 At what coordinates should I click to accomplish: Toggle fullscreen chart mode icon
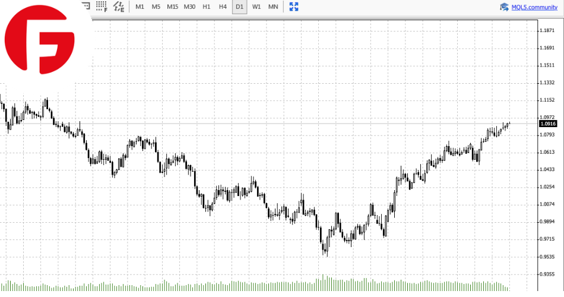point(293,7)
